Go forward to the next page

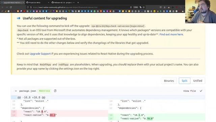point(7,7)
